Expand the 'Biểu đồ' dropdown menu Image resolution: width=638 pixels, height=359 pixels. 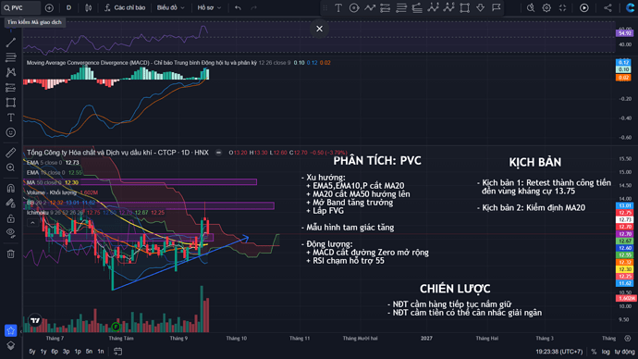(170, 7)
